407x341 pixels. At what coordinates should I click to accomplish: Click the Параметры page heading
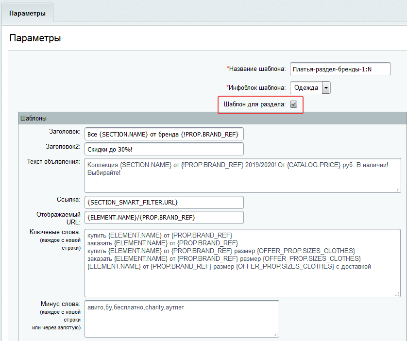coord(35,38)
